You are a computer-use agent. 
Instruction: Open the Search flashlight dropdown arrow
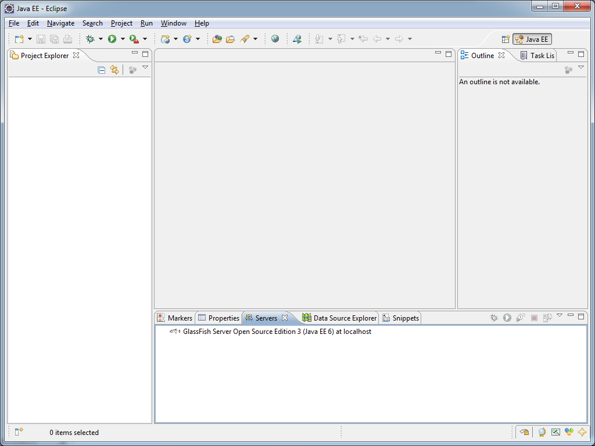tap(256, 39)
